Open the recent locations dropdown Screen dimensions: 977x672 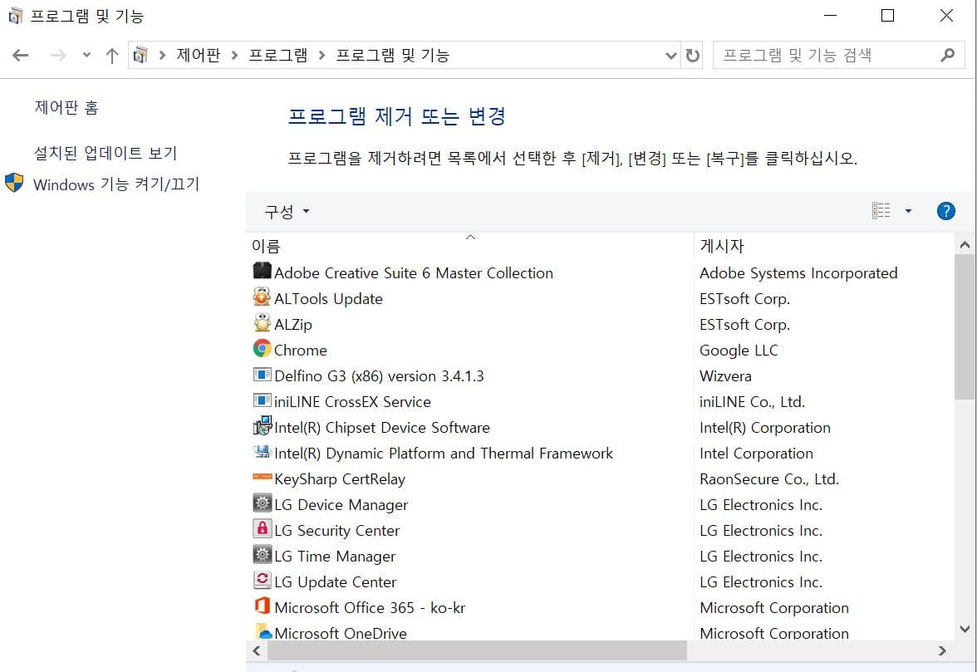tap(86, 56)
